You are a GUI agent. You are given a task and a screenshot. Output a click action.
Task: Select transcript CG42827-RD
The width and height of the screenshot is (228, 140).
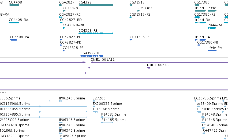71,20
